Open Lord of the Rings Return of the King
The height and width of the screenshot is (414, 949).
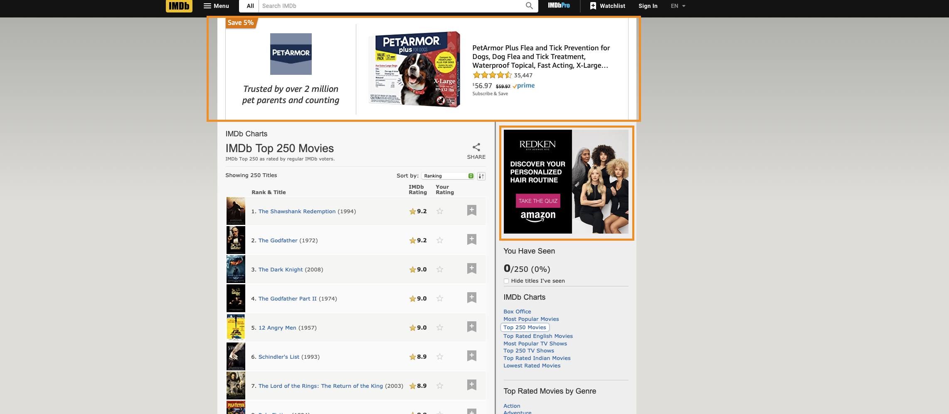click(320, 386)
